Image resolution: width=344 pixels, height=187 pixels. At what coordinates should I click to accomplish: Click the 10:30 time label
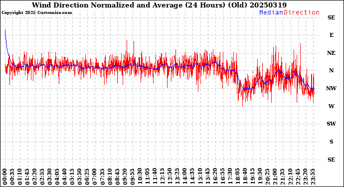coord(140,177)
